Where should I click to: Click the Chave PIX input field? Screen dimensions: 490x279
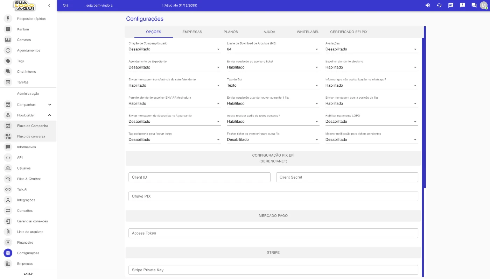coord(273,196)
